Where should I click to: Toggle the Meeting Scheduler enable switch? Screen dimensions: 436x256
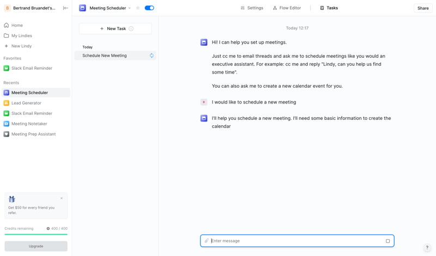149,8
